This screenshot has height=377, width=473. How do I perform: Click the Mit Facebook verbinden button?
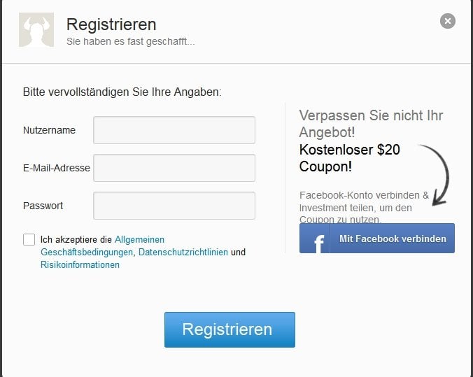376,239
